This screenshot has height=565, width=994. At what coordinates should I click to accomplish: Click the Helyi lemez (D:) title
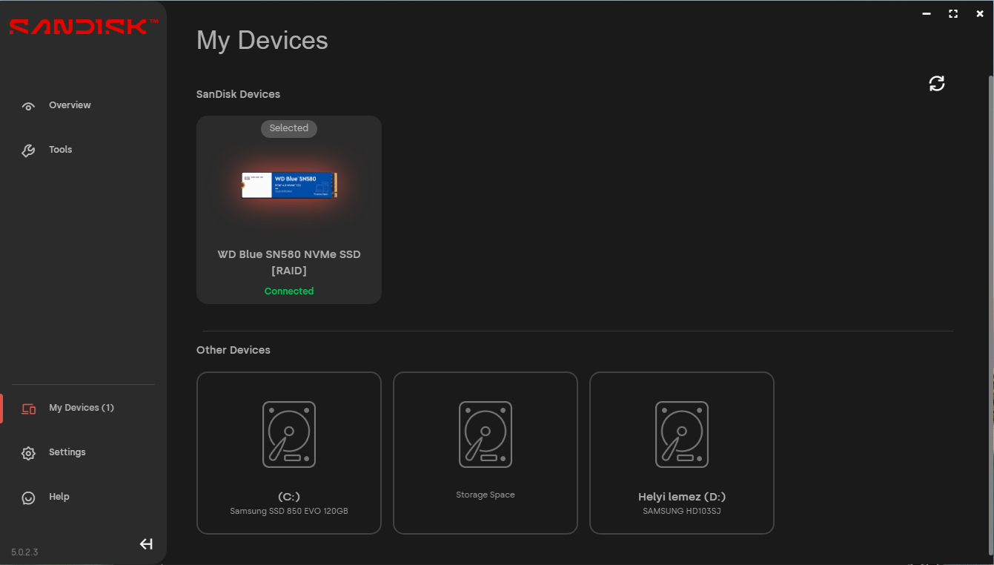click(x=682, y=497)
